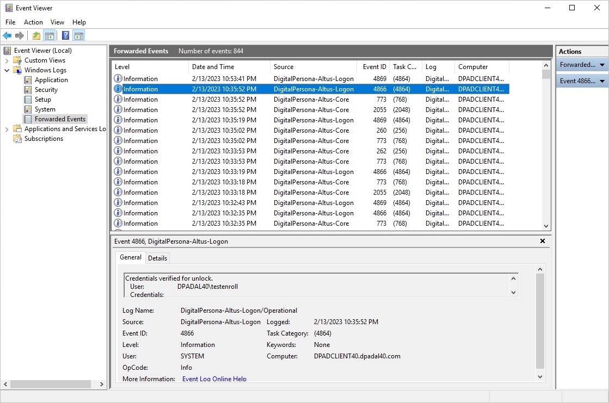Open the Event Log Online Help link
Image resolution: width=609 pixels, height=403 pixels.
point(214,379)
